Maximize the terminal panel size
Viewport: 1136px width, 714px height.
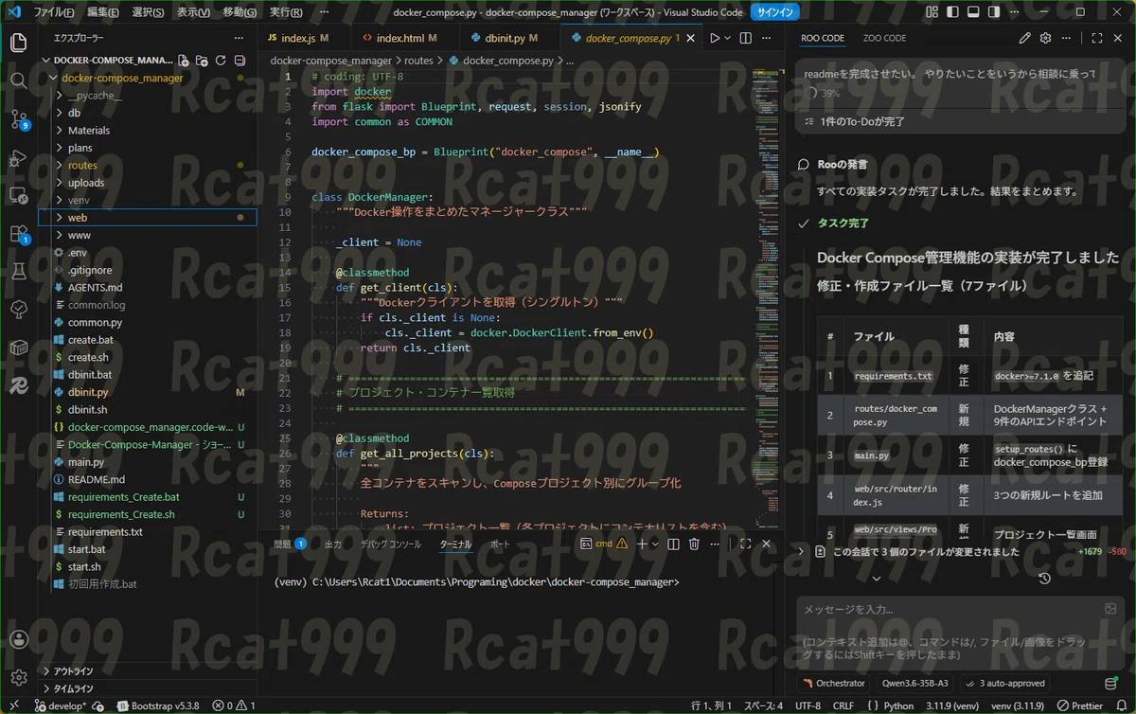point(746,544)
